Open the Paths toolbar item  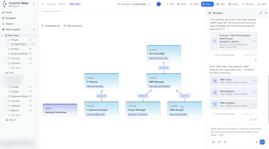tap(194, 4)
